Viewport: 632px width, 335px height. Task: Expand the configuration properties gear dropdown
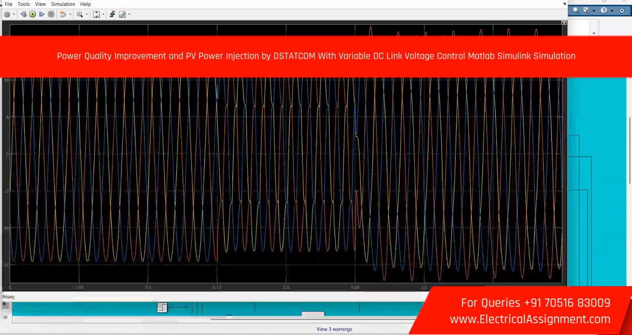[x=14, y=14]
